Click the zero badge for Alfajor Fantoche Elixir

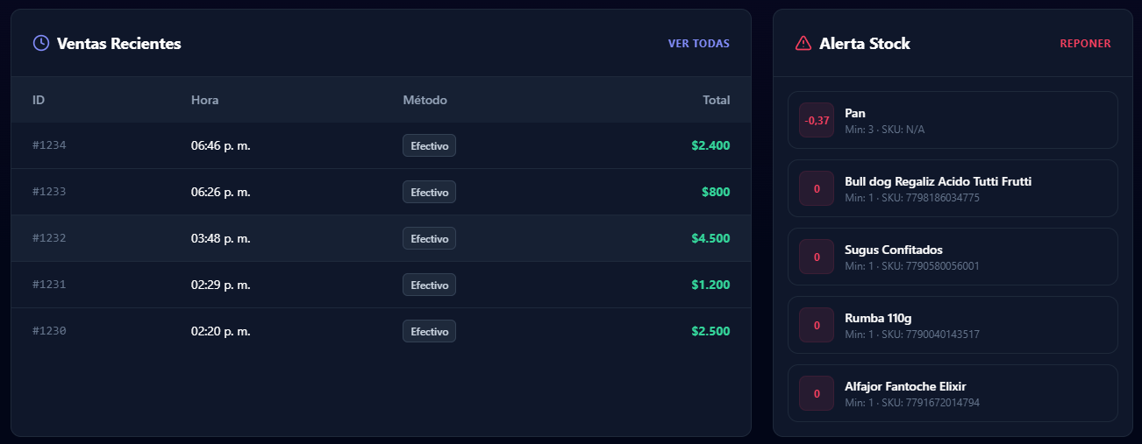coord(817,393)
